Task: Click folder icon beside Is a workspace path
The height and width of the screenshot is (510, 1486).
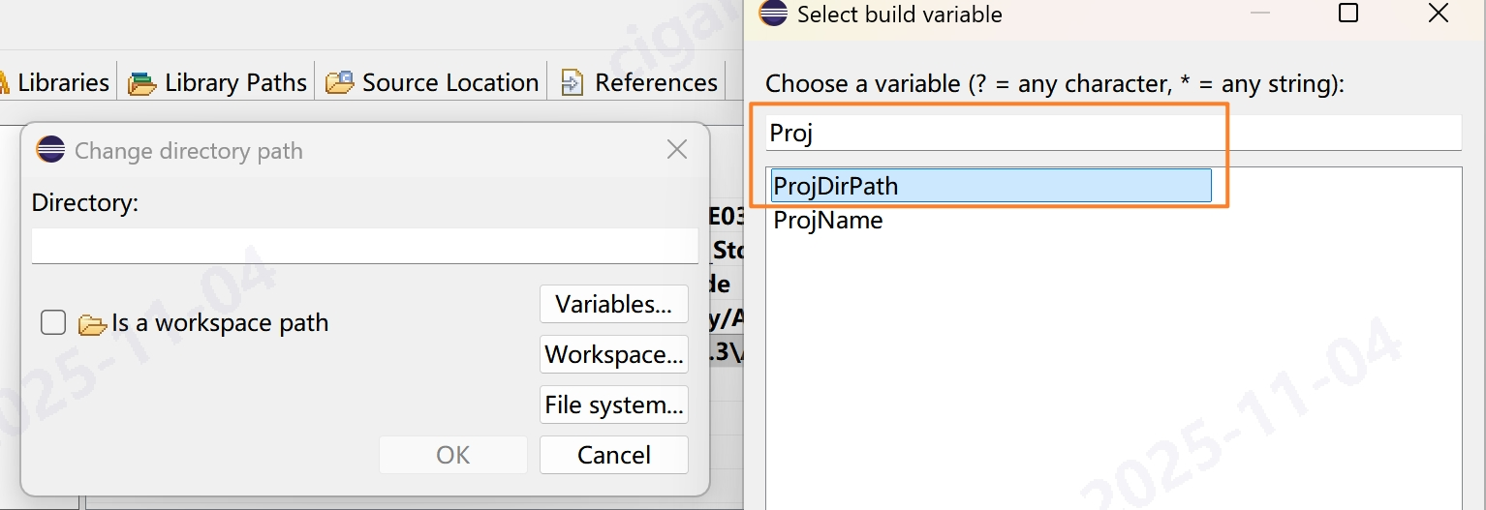Action: (92, 324)
